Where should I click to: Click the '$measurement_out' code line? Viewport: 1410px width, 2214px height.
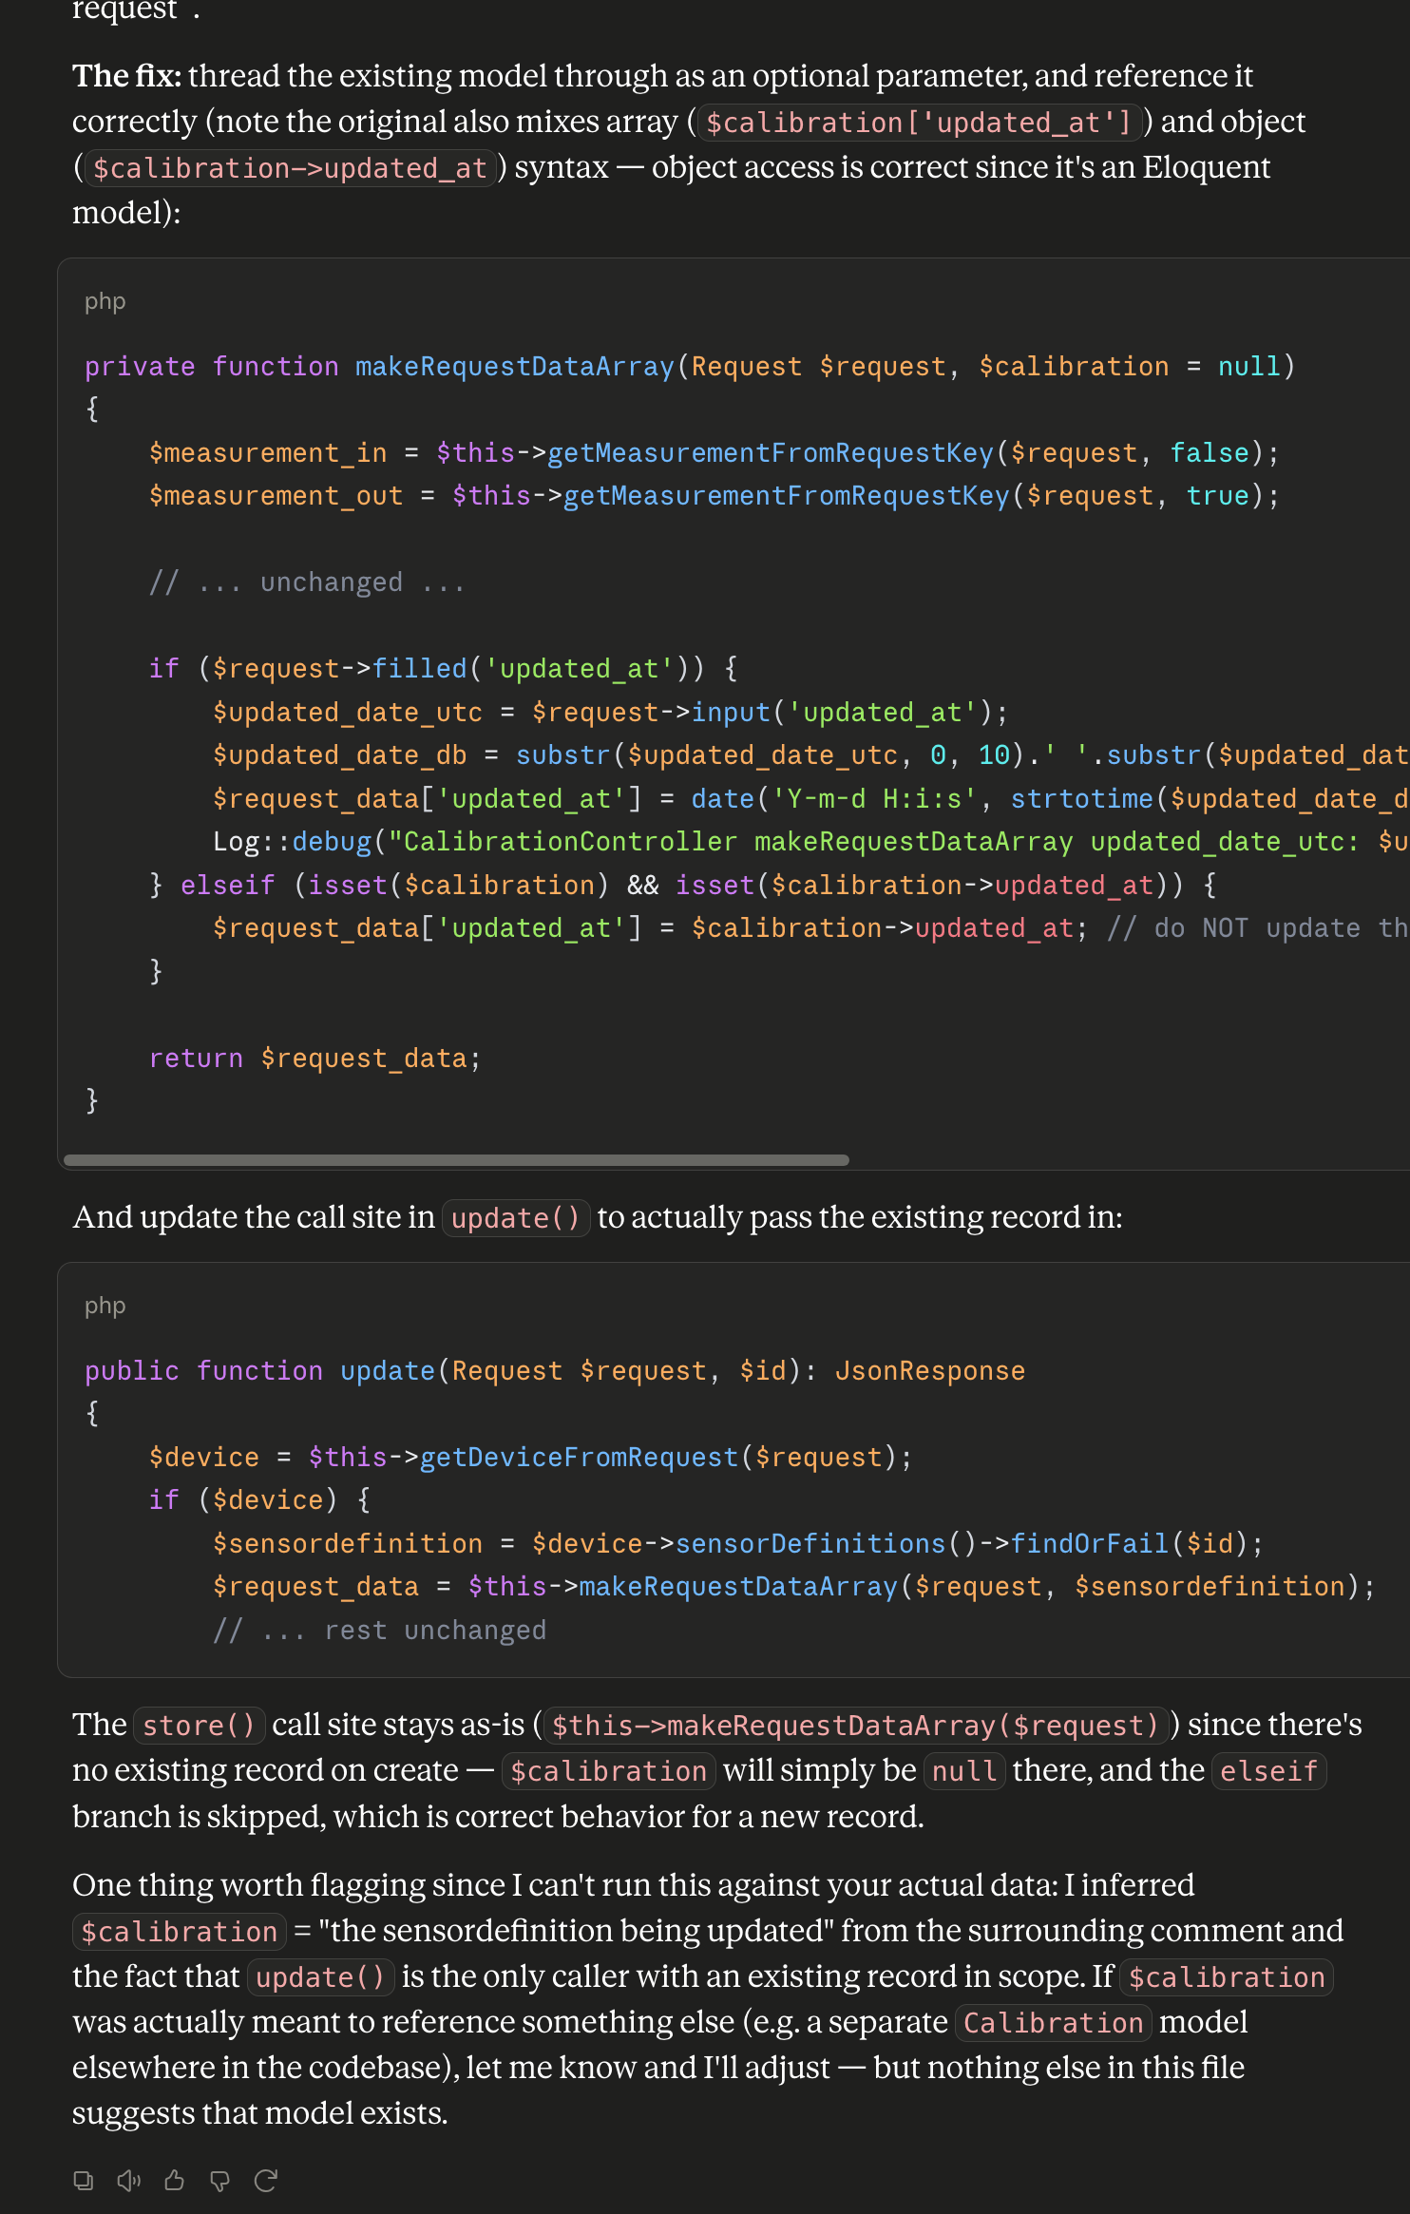pyautogui.click(x=714, y=495)
